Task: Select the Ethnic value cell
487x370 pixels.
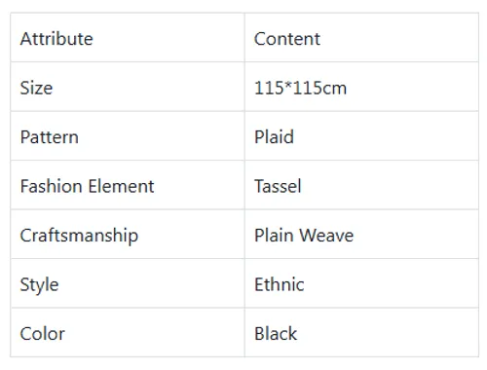Action: [x=361, y=283]
